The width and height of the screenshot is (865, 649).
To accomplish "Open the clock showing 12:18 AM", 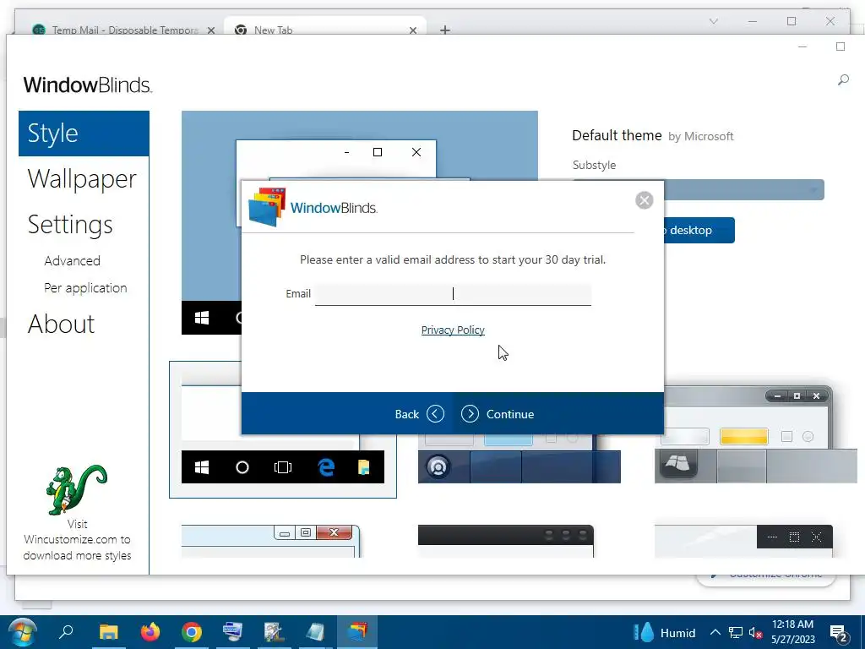I will (x=792, y=632).
